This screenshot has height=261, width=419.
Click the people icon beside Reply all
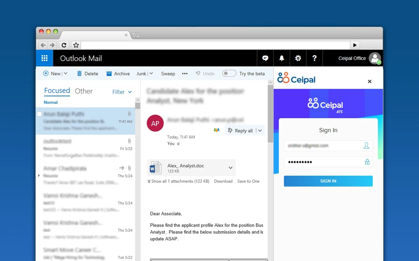(217, 130)
